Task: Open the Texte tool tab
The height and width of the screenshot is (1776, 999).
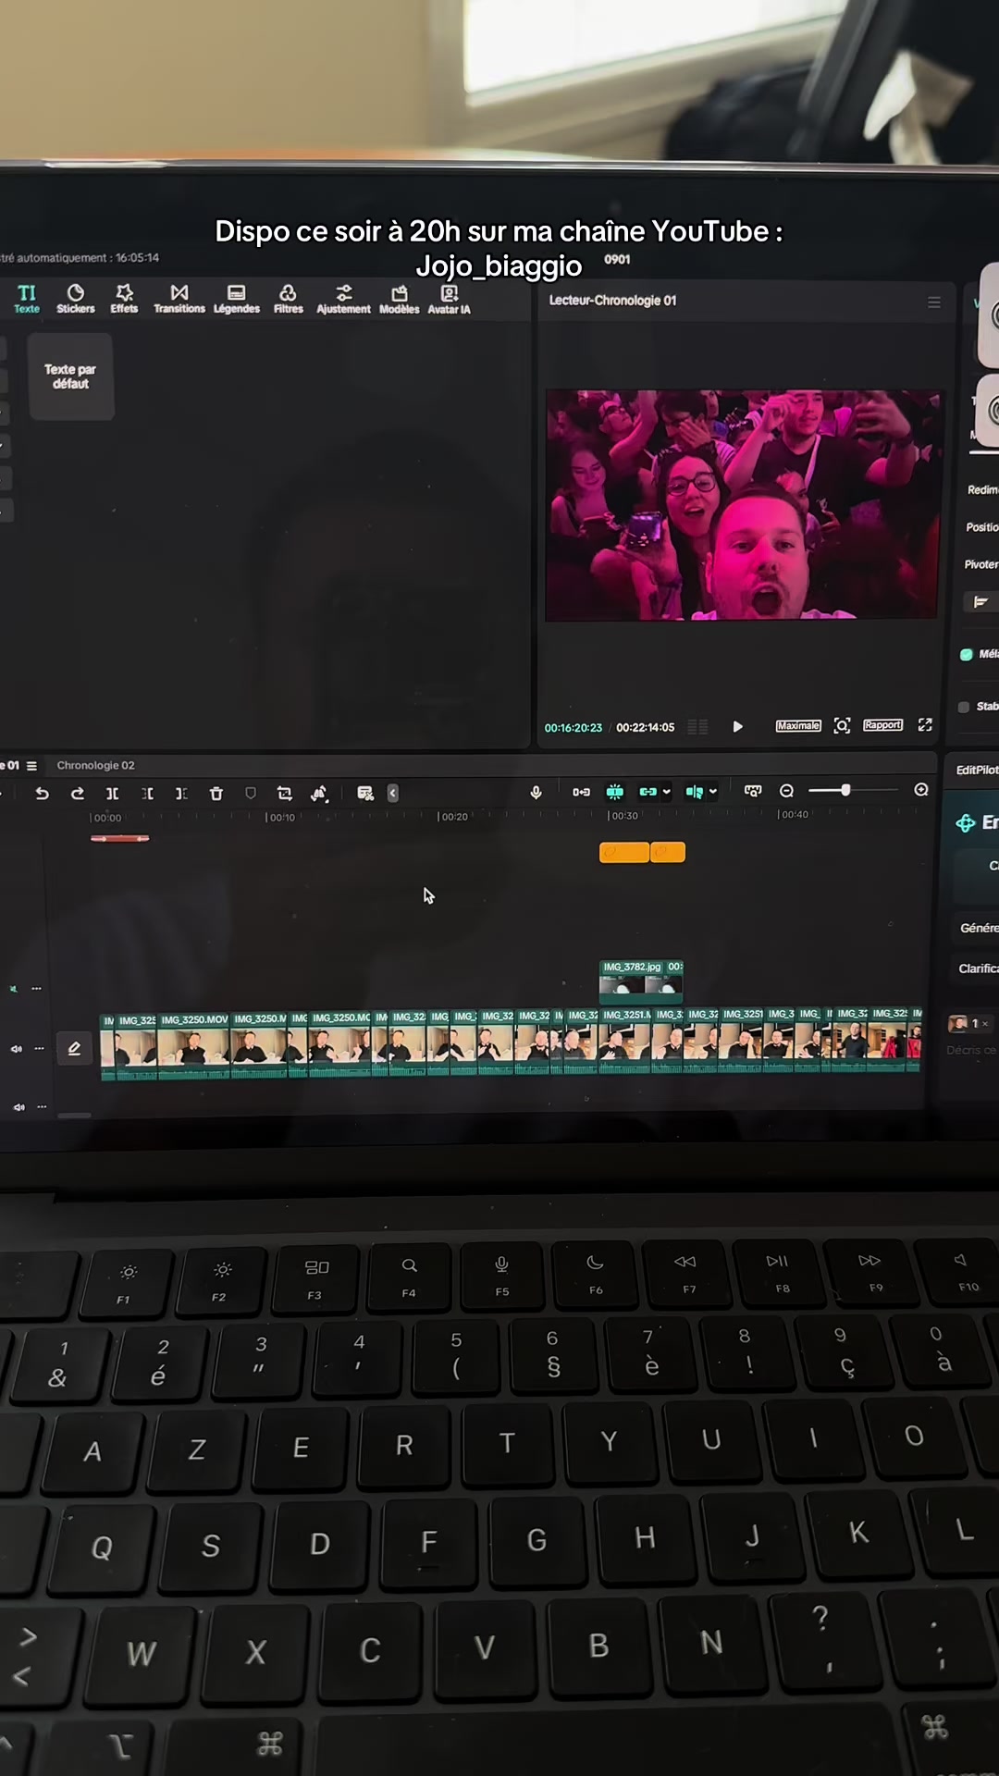Action: click(26, 299)
